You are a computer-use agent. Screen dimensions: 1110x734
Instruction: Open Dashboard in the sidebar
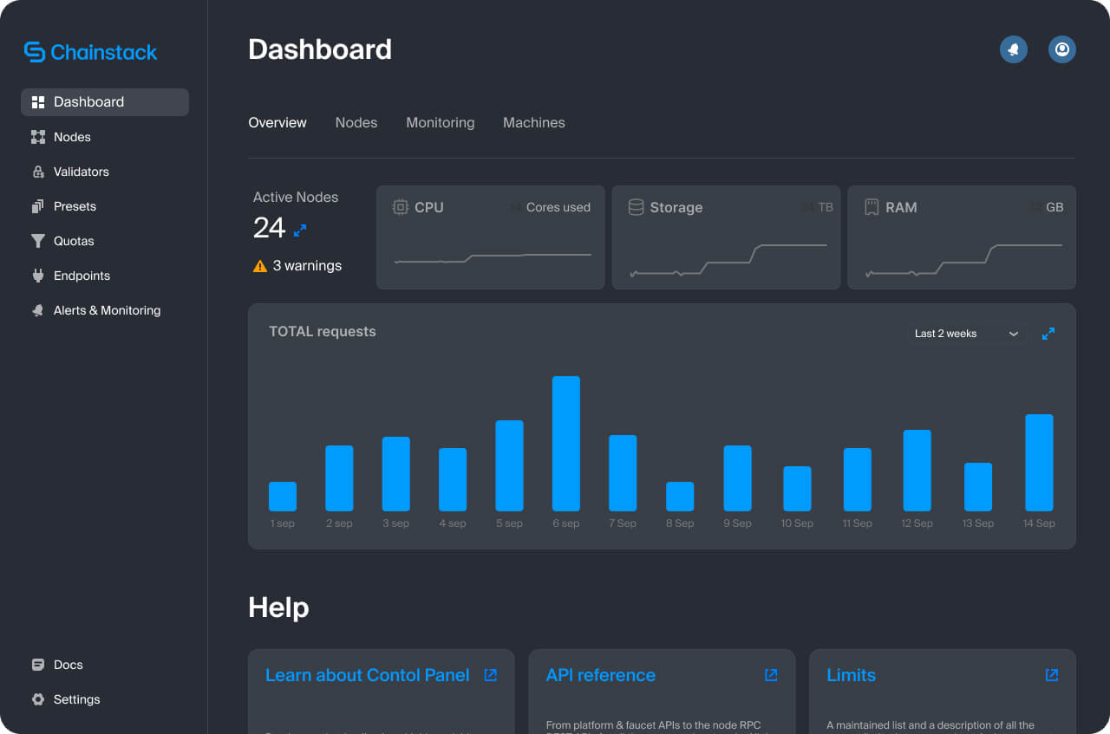coord(105,102)
